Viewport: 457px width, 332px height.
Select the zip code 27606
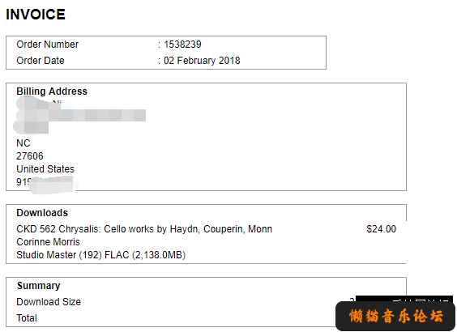[30, 156]
